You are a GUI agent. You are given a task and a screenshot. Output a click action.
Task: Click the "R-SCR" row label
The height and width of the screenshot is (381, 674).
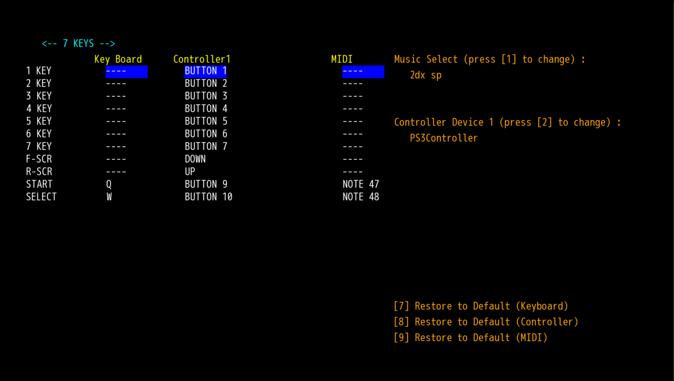pyautogui.click(x=39, y=172)
